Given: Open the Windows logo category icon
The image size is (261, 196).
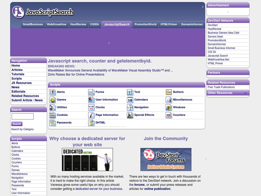Looking at the screenshot, I should point(169,107).
